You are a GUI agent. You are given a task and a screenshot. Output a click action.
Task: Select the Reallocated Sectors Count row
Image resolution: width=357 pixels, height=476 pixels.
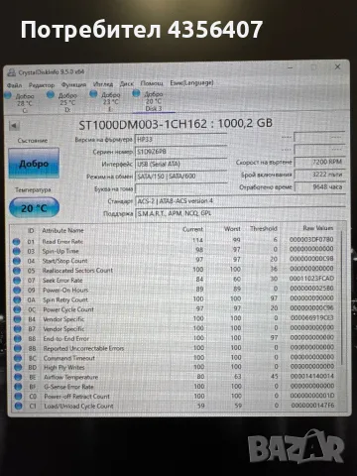click(x=175, y=270)
